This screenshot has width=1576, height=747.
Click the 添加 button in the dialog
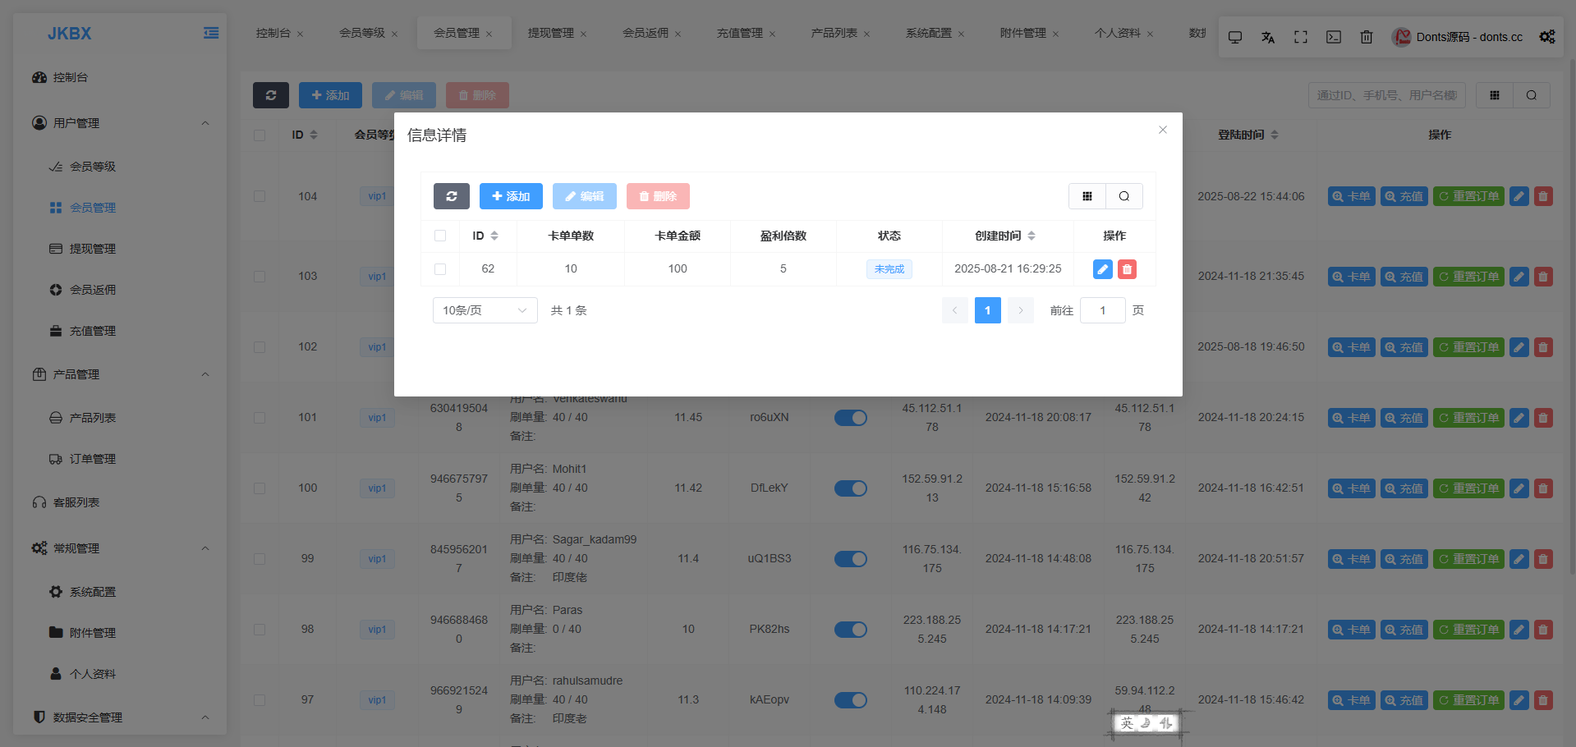click(510, 196)
